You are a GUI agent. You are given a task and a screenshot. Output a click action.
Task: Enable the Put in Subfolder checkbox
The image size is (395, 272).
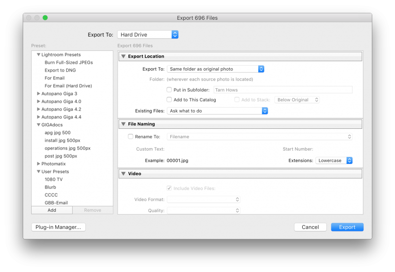pos(170,90)
